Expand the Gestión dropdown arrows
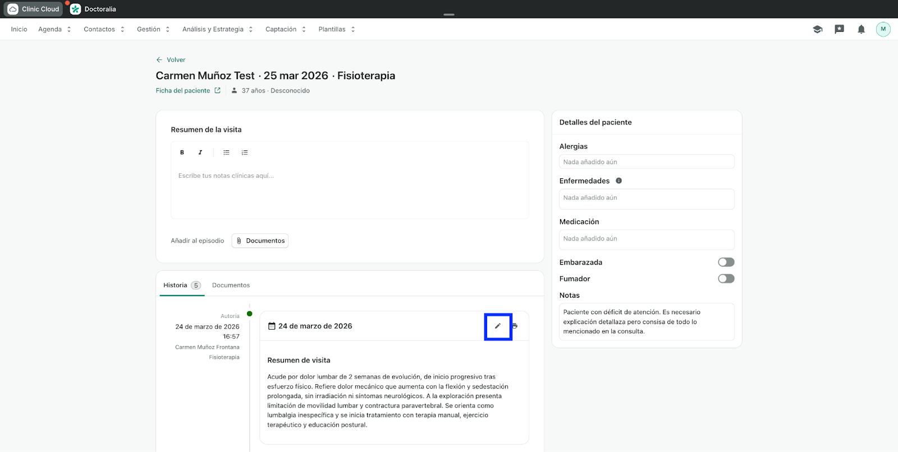Viewport: 898px width, 452px height. coord(167,29)
